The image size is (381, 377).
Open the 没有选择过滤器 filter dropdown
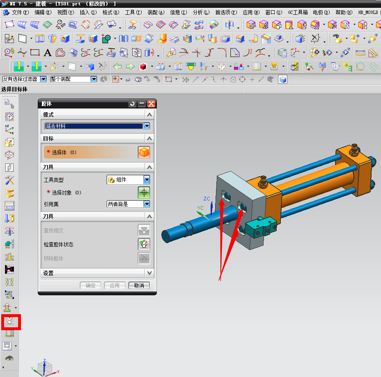click(x=44, y=79)
